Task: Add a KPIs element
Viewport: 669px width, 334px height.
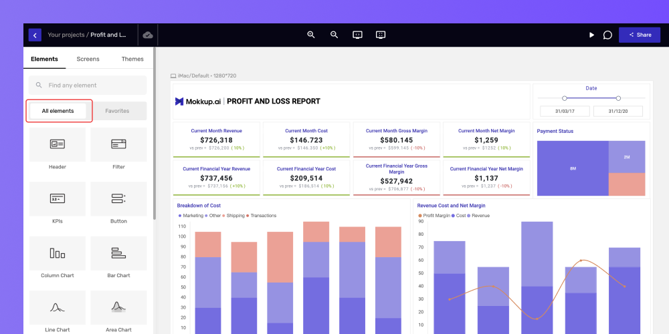Action: (57, 204)
